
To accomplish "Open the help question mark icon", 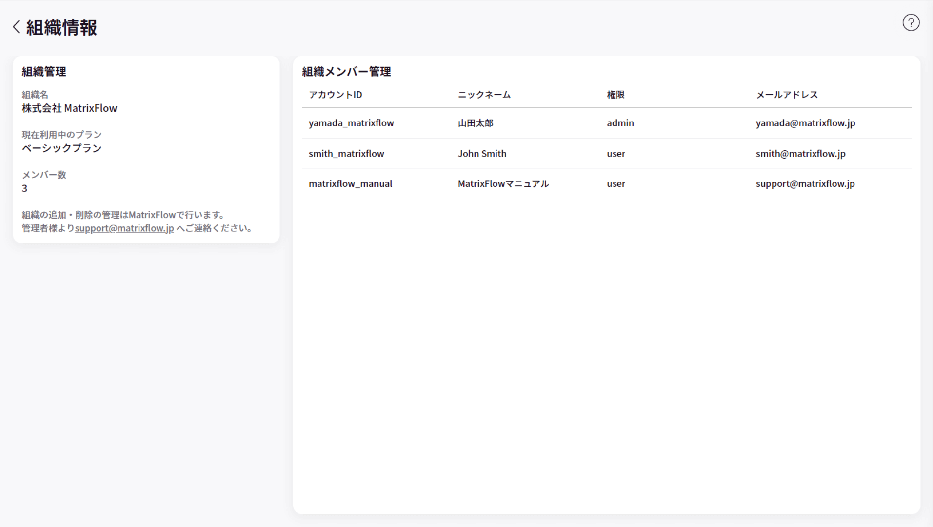I will pyautogui.click(x=911, y=23).
